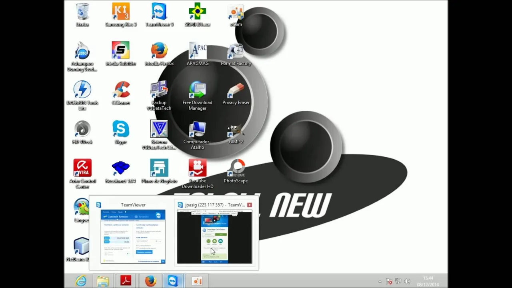
Task: Close the jpasig TeamViewer preview
Action: 250,205
